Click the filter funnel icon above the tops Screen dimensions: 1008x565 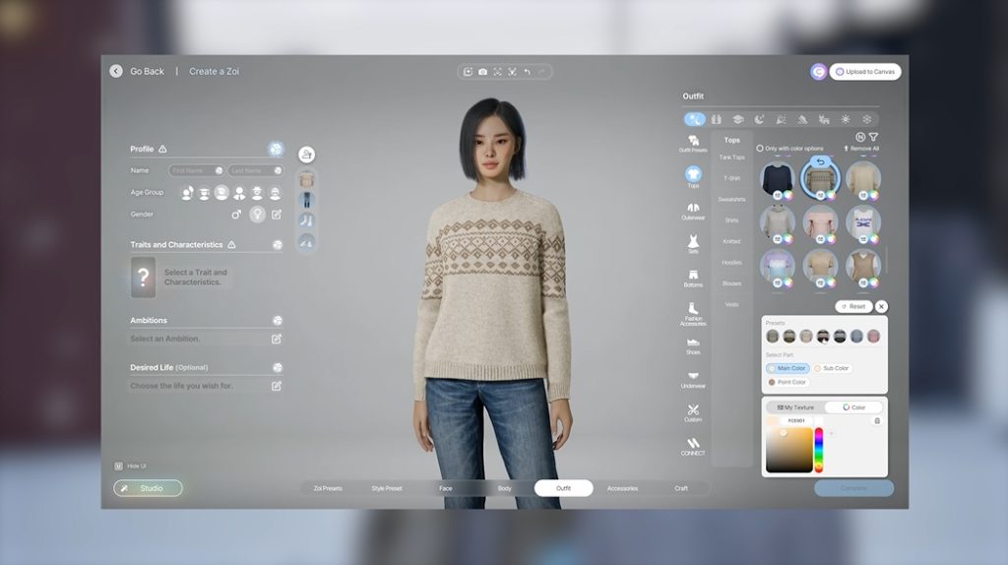[873, 137]
